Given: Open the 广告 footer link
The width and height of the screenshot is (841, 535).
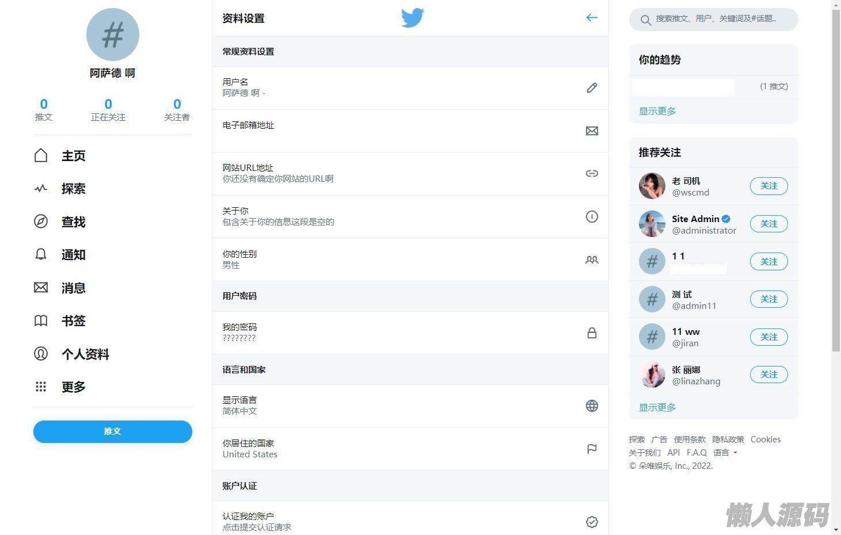Looking at the screenshot, I should tap(659, 440).
